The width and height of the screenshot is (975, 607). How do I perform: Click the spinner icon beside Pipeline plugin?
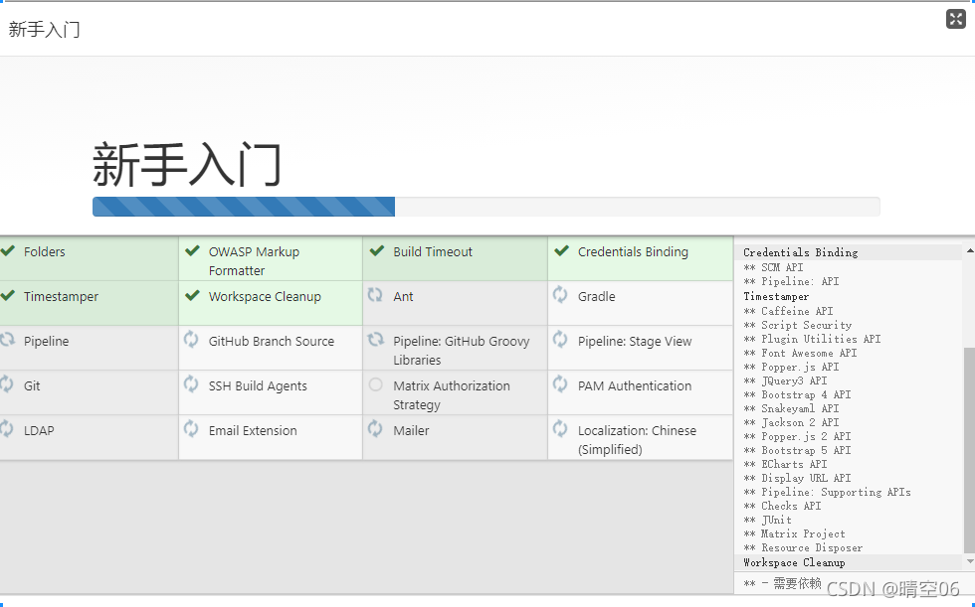tap(7, 340)
